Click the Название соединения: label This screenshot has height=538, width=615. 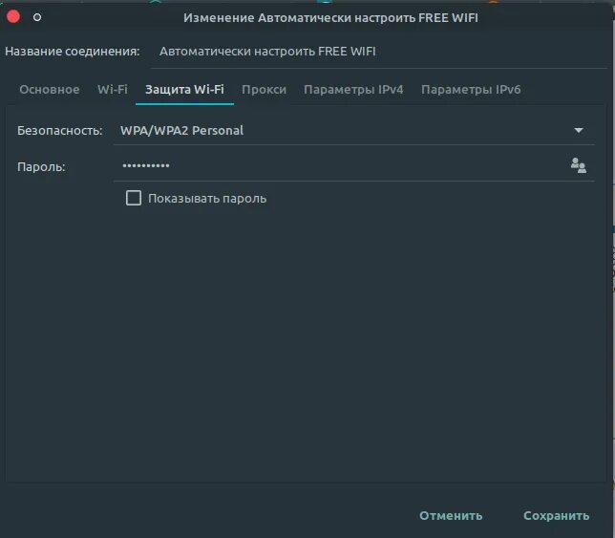(73, 52)
